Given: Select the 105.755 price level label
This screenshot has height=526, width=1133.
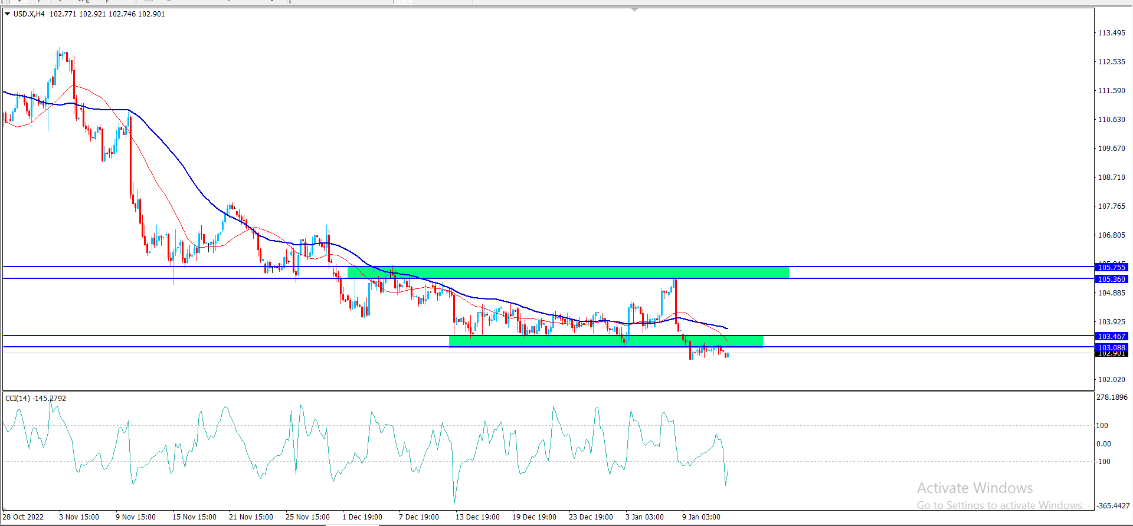Looking at the screenshot, I should point(1111,267).
